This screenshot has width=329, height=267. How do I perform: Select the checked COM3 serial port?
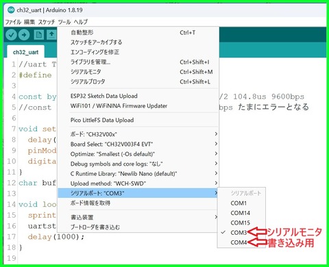point(241,233)
